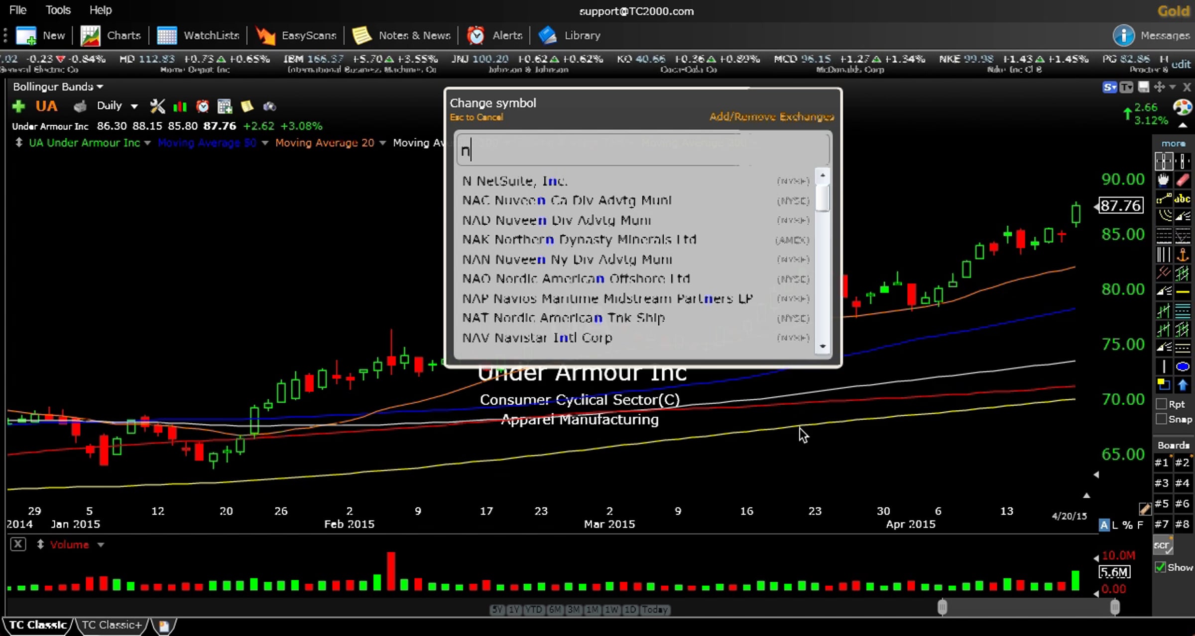The image size is (1195, 636).
Task: Select the yellow 'abc' text tool
Action: (x=1183, y=198)
